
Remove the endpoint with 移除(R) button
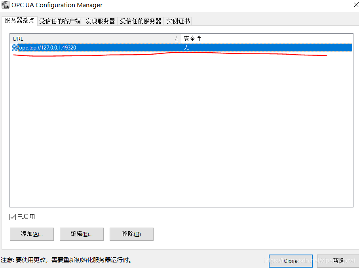click(x=131, y=234)
